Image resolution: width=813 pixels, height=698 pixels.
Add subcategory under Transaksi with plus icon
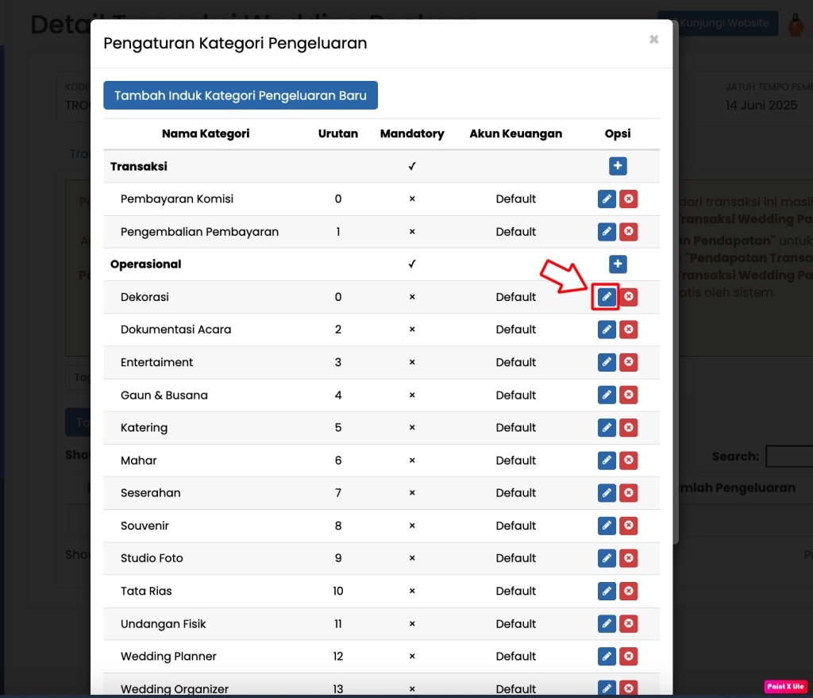(x=618, y=166)
